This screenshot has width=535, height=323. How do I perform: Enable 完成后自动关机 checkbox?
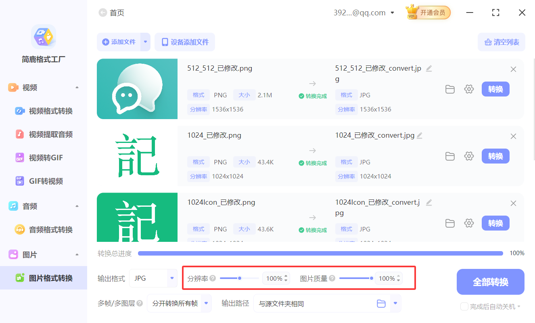(x=464, y=306)
